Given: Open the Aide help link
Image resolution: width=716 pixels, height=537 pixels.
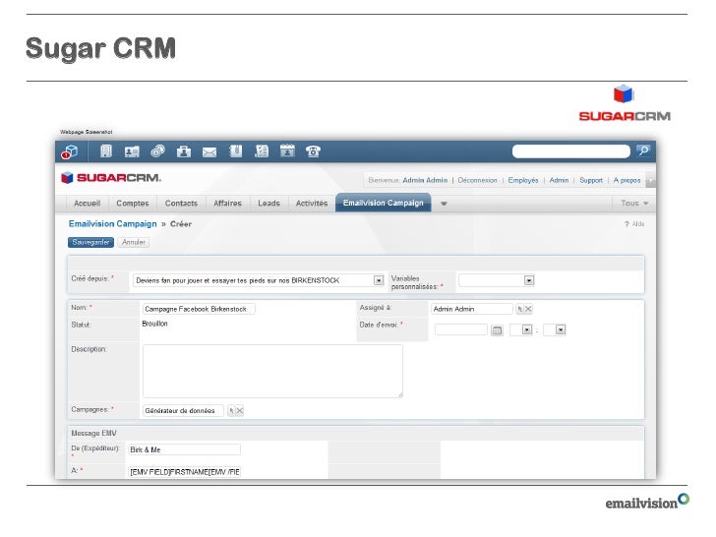Looking at the screenshot, I should click(634, 224).
